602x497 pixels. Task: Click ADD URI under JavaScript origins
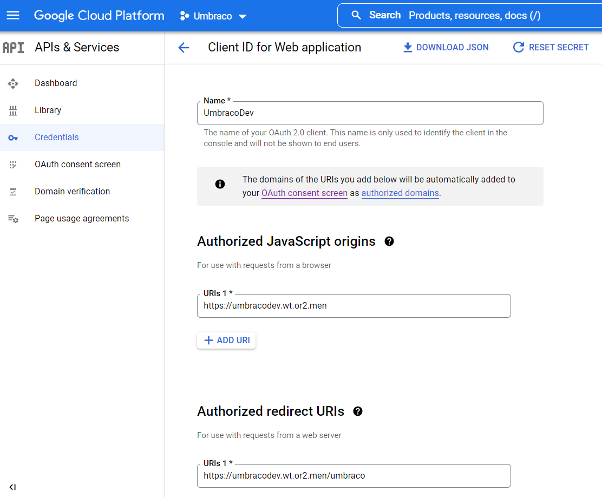[x=226, y=341]
